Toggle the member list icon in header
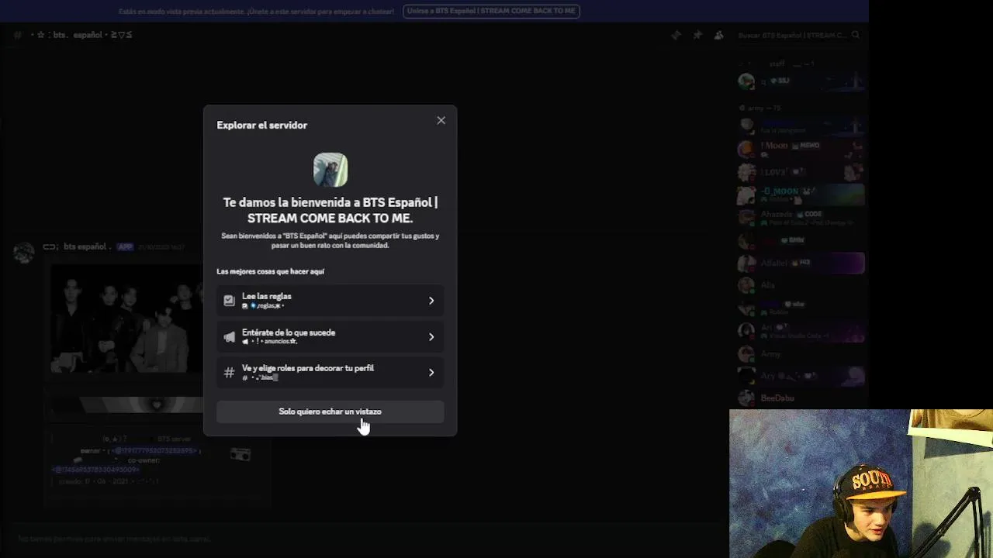This screenshot has width=993, height=558. [719, 35]
